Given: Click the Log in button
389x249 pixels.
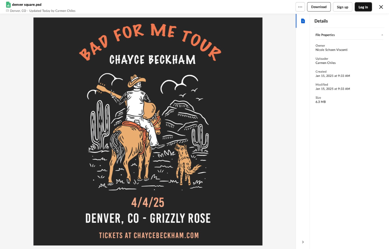Looking at the screenshot, I should [363, 7].
